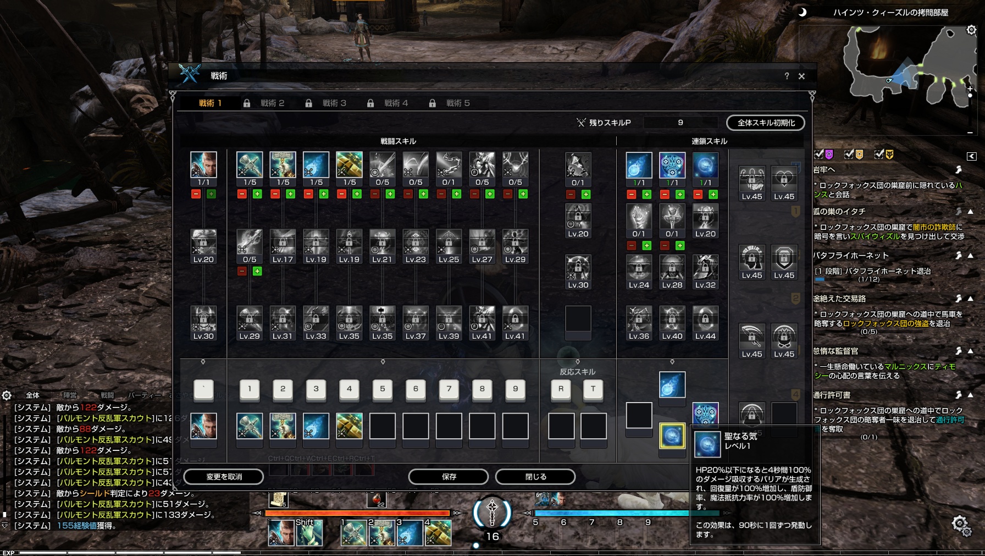Toggle footprint tracking for 途絶えた交易路 quest
985x556 pixels.
(959, 298)
